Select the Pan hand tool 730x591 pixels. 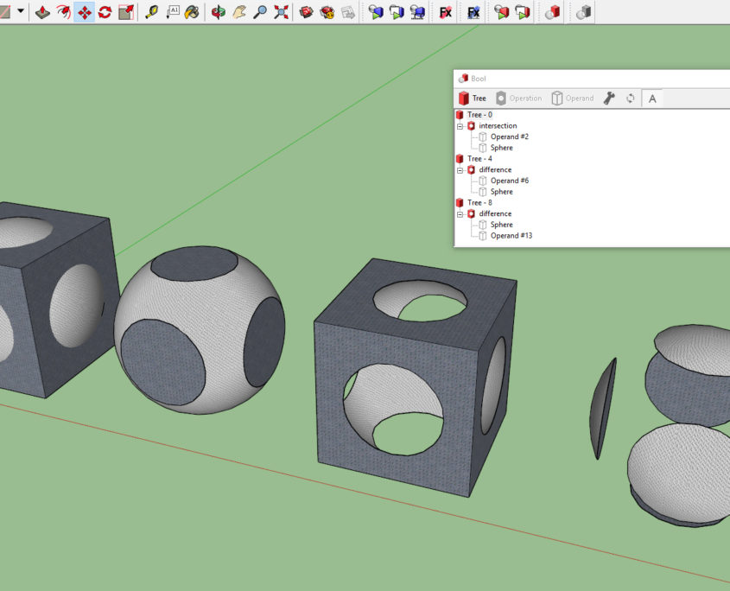point(239,12)
